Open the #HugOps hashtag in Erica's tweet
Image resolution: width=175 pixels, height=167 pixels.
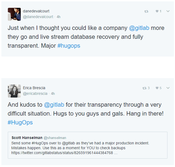(x=20, y=123)
